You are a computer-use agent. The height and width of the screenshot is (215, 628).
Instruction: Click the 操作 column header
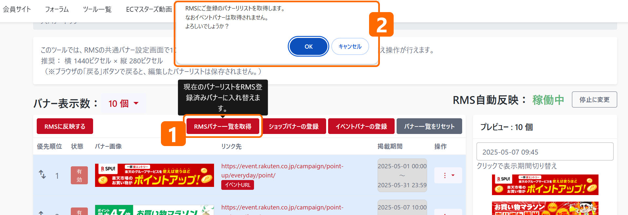pos(441,146)
